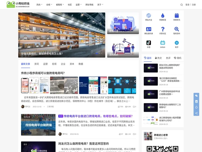Click the 注册 link
202x152 pixels.
(x=194, y=5)
